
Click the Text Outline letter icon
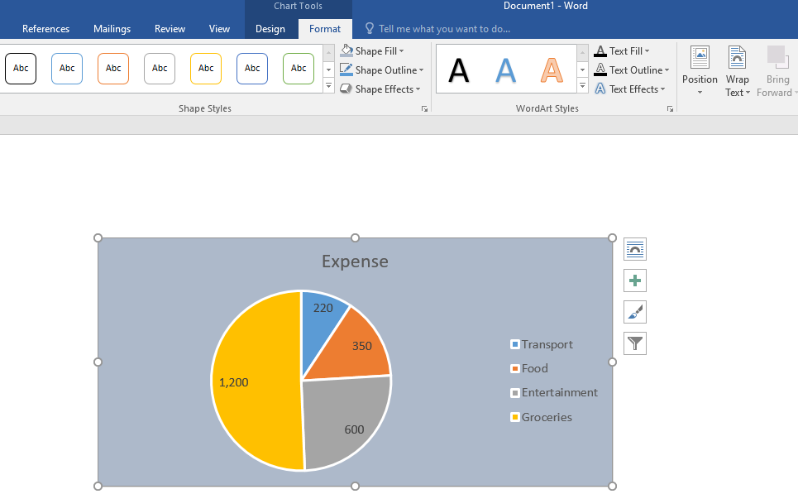coord(600,70)
